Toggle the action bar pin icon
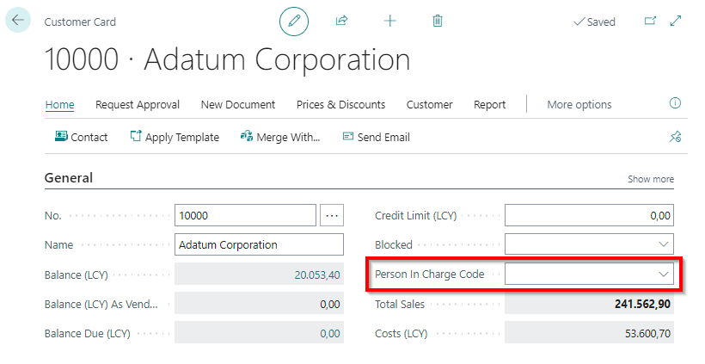The height and width of the screenshot is (364, 705). [675, 137]
